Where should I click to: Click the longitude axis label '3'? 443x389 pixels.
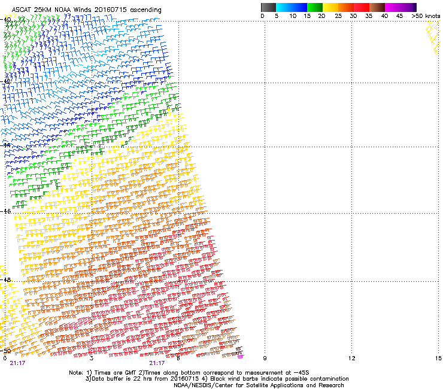[x=91, y=358]
